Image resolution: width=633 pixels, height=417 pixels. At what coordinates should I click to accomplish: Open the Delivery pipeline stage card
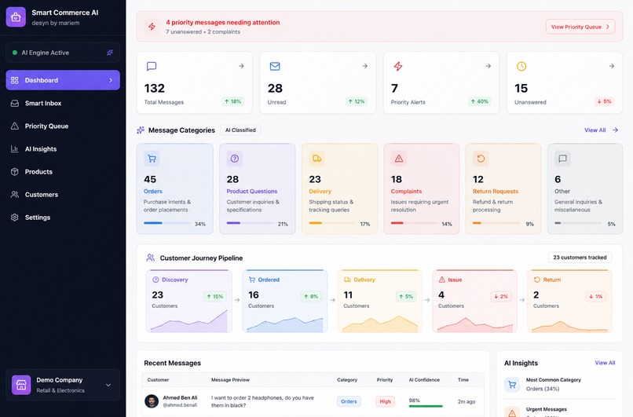point(380,301)
